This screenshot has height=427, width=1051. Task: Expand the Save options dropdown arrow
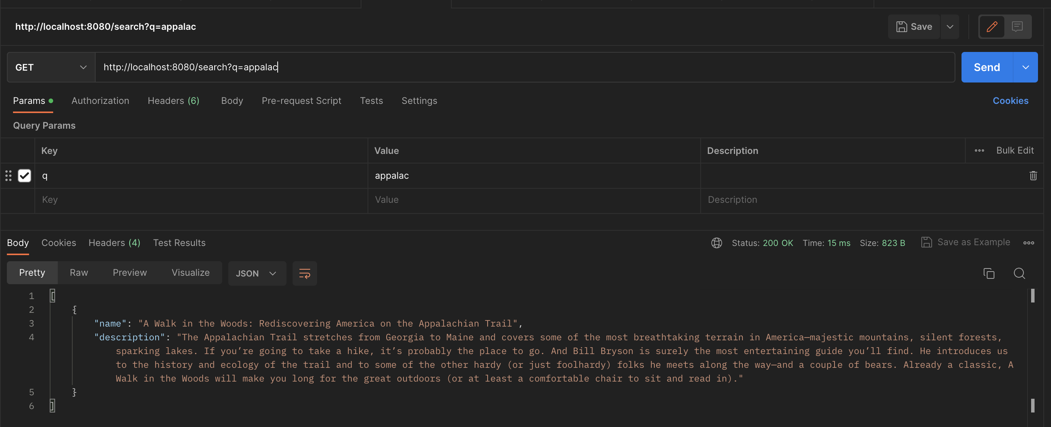pyautogui.click(x=950, y=27)
